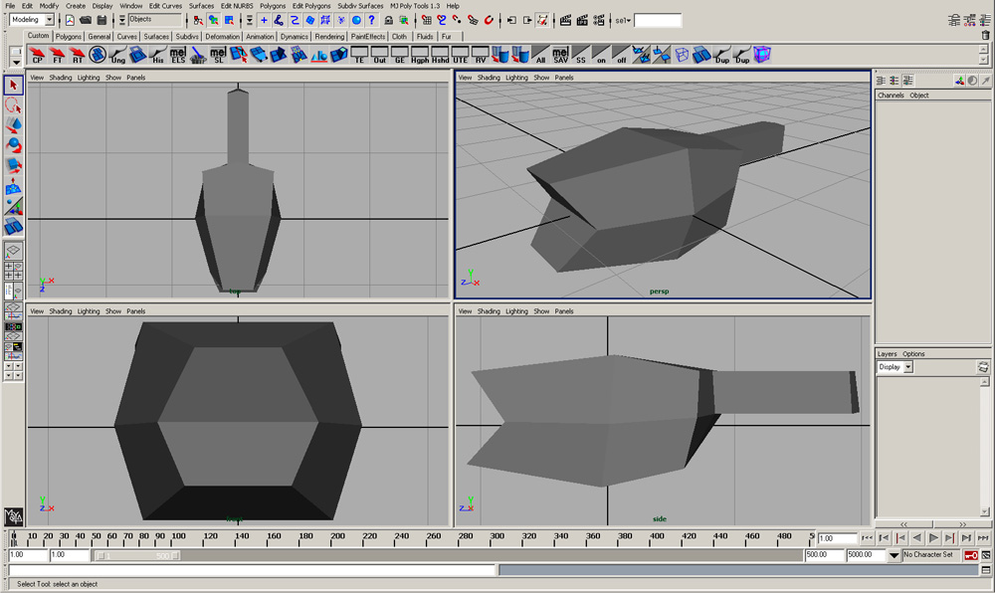Click the His shelf button

pos(158,55)
